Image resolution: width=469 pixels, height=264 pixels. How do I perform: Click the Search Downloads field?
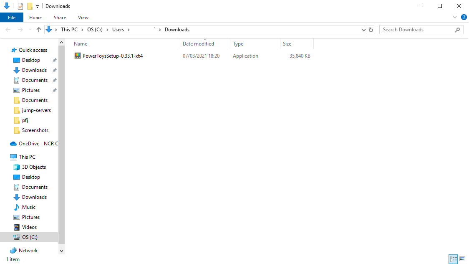coord(421,30)
